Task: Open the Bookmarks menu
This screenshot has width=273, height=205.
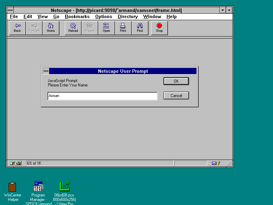Action: click(x=77, y=16)
